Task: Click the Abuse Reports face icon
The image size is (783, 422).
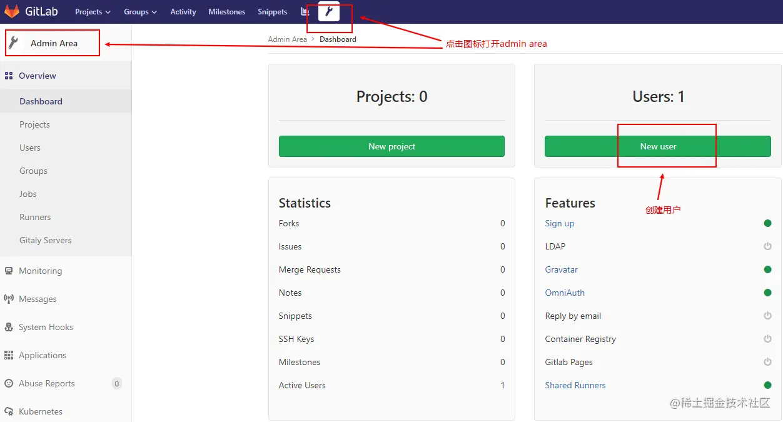Action: pos(9,383)
